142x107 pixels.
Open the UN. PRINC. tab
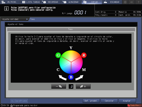(10, 2)
